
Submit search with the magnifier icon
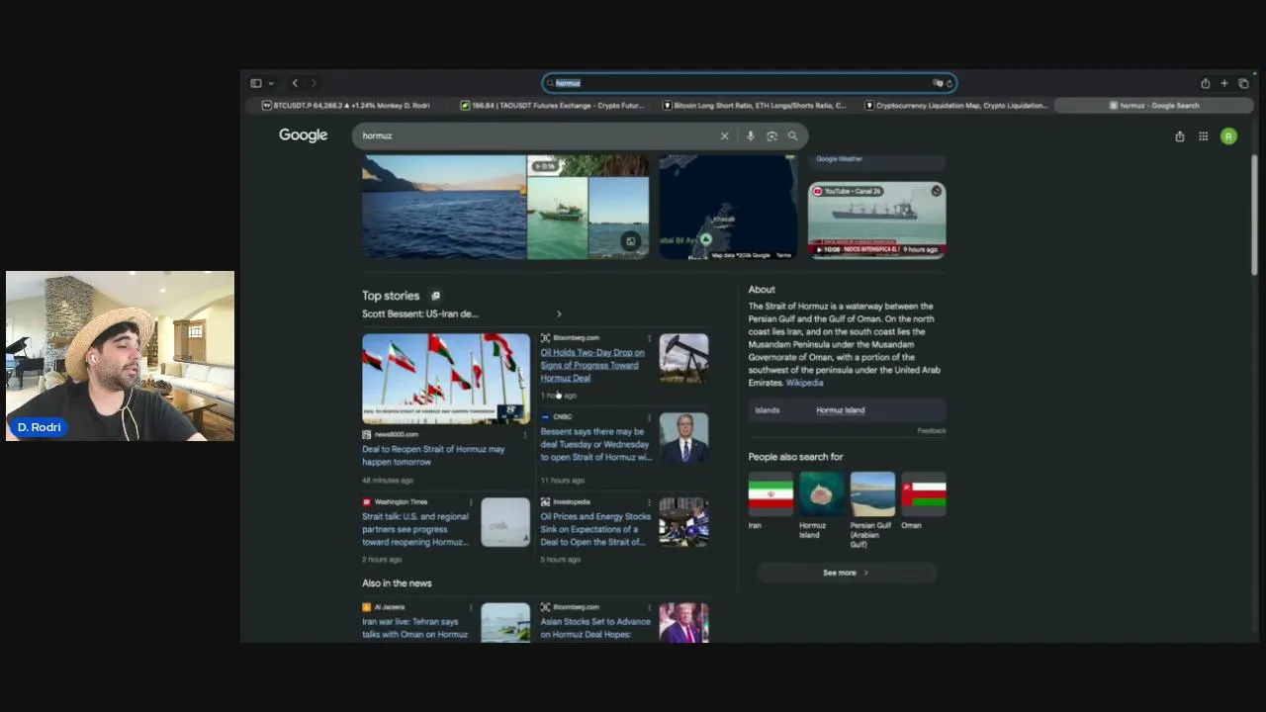click(792, 136)
